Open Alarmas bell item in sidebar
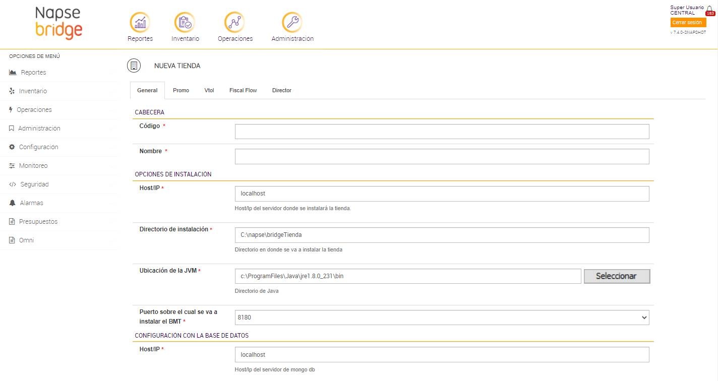Screen dimensions: 718x381 point(31,203)
